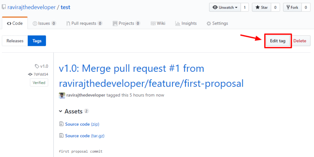
Task: Download Source code (zip)
Action: coord(82,124)
